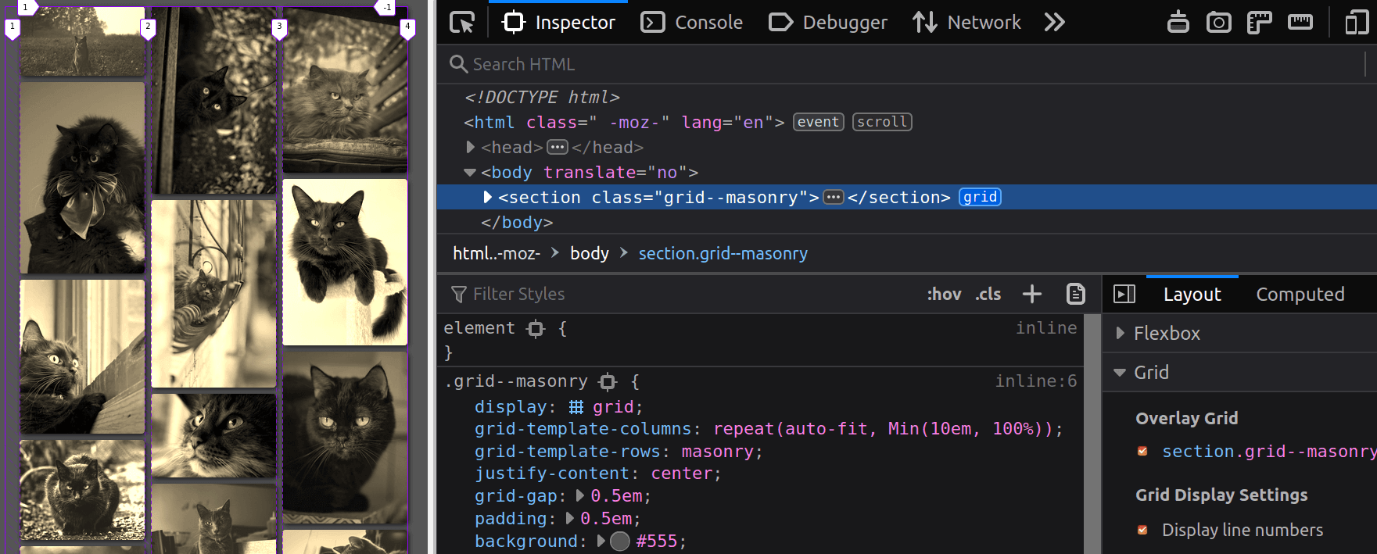Click the ellipsis badge inside head element
Viewport: 1377px width, 554px height.
tap(558, 147)
